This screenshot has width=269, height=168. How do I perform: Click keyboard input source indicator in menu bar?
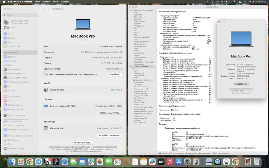(x=234, y=2)
